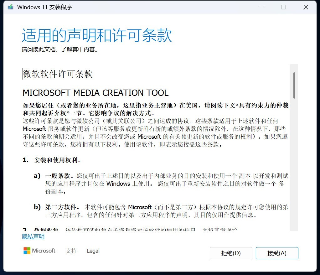320x275 pixels.
Task: Click the scrollbar track below the thumb
Action: (294, 157)
